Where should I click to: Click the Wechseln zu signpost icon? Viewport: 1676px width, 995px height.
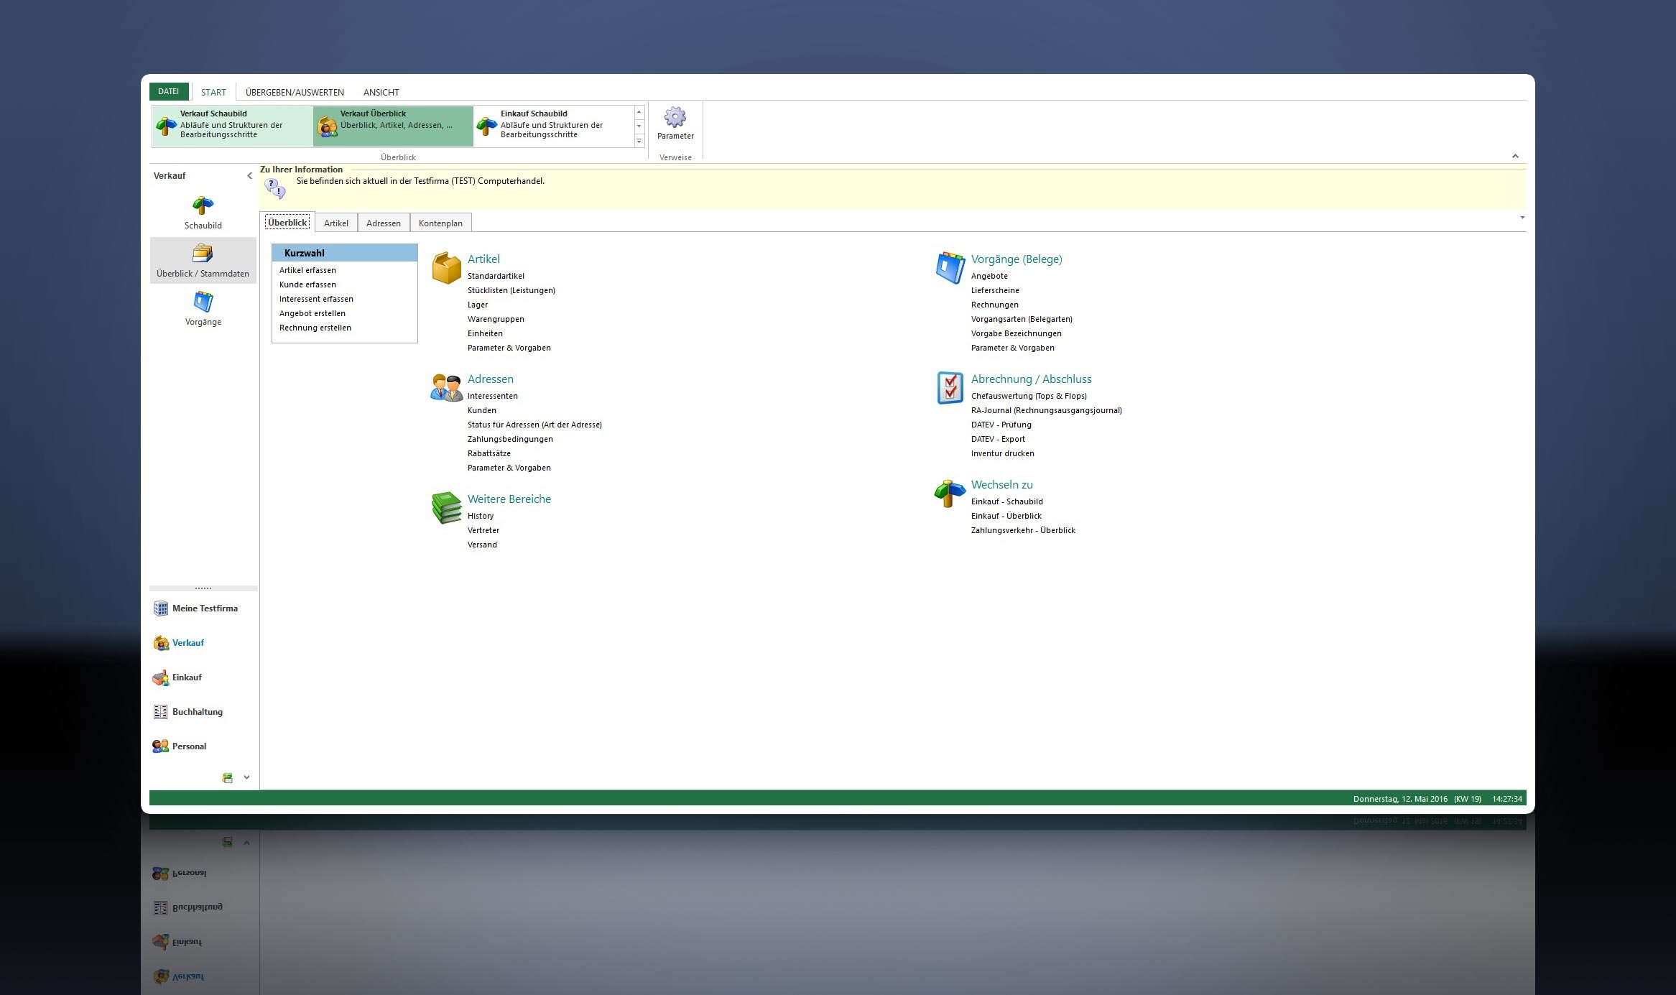(x=950, y=494)
